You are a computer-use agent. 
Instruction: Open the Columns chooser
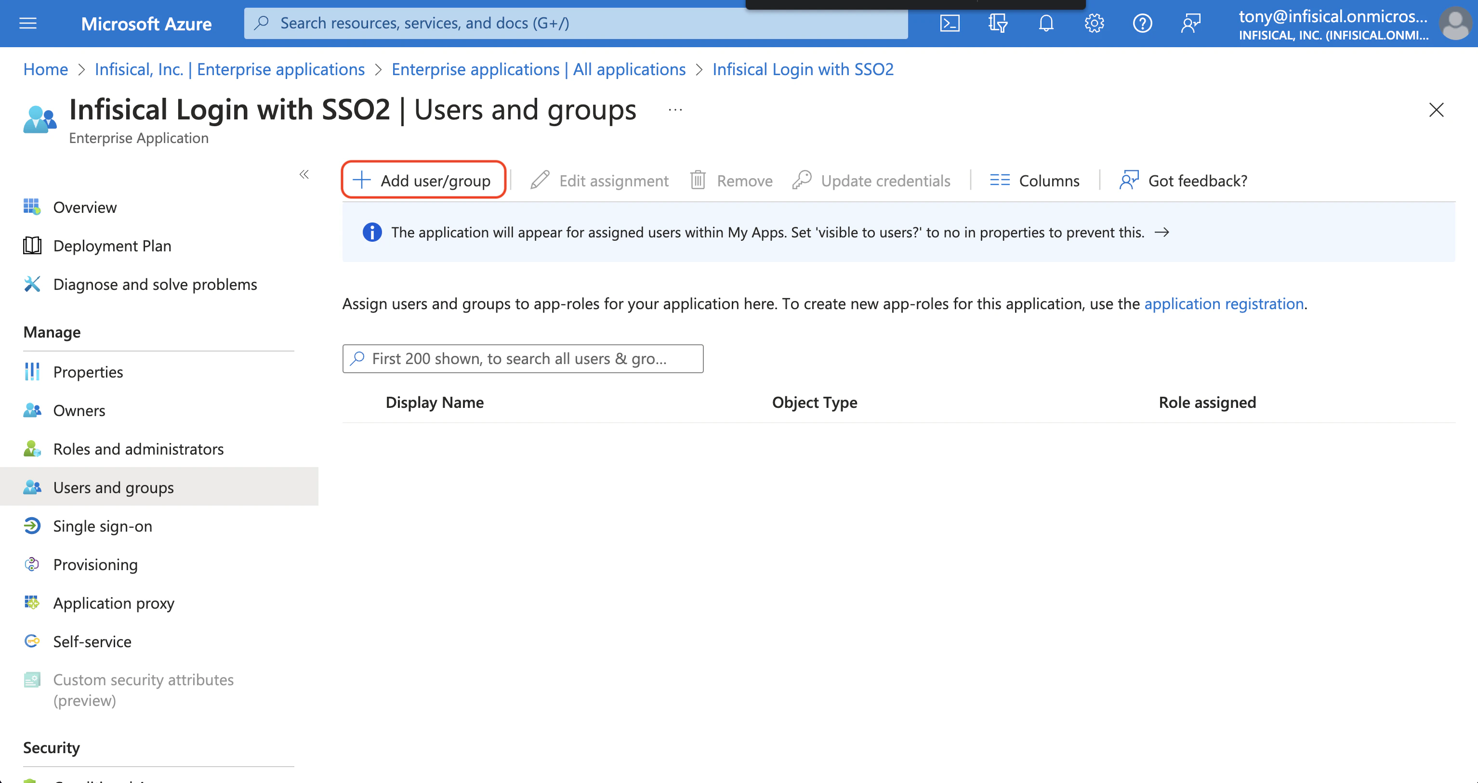[x=1034, y=181]
